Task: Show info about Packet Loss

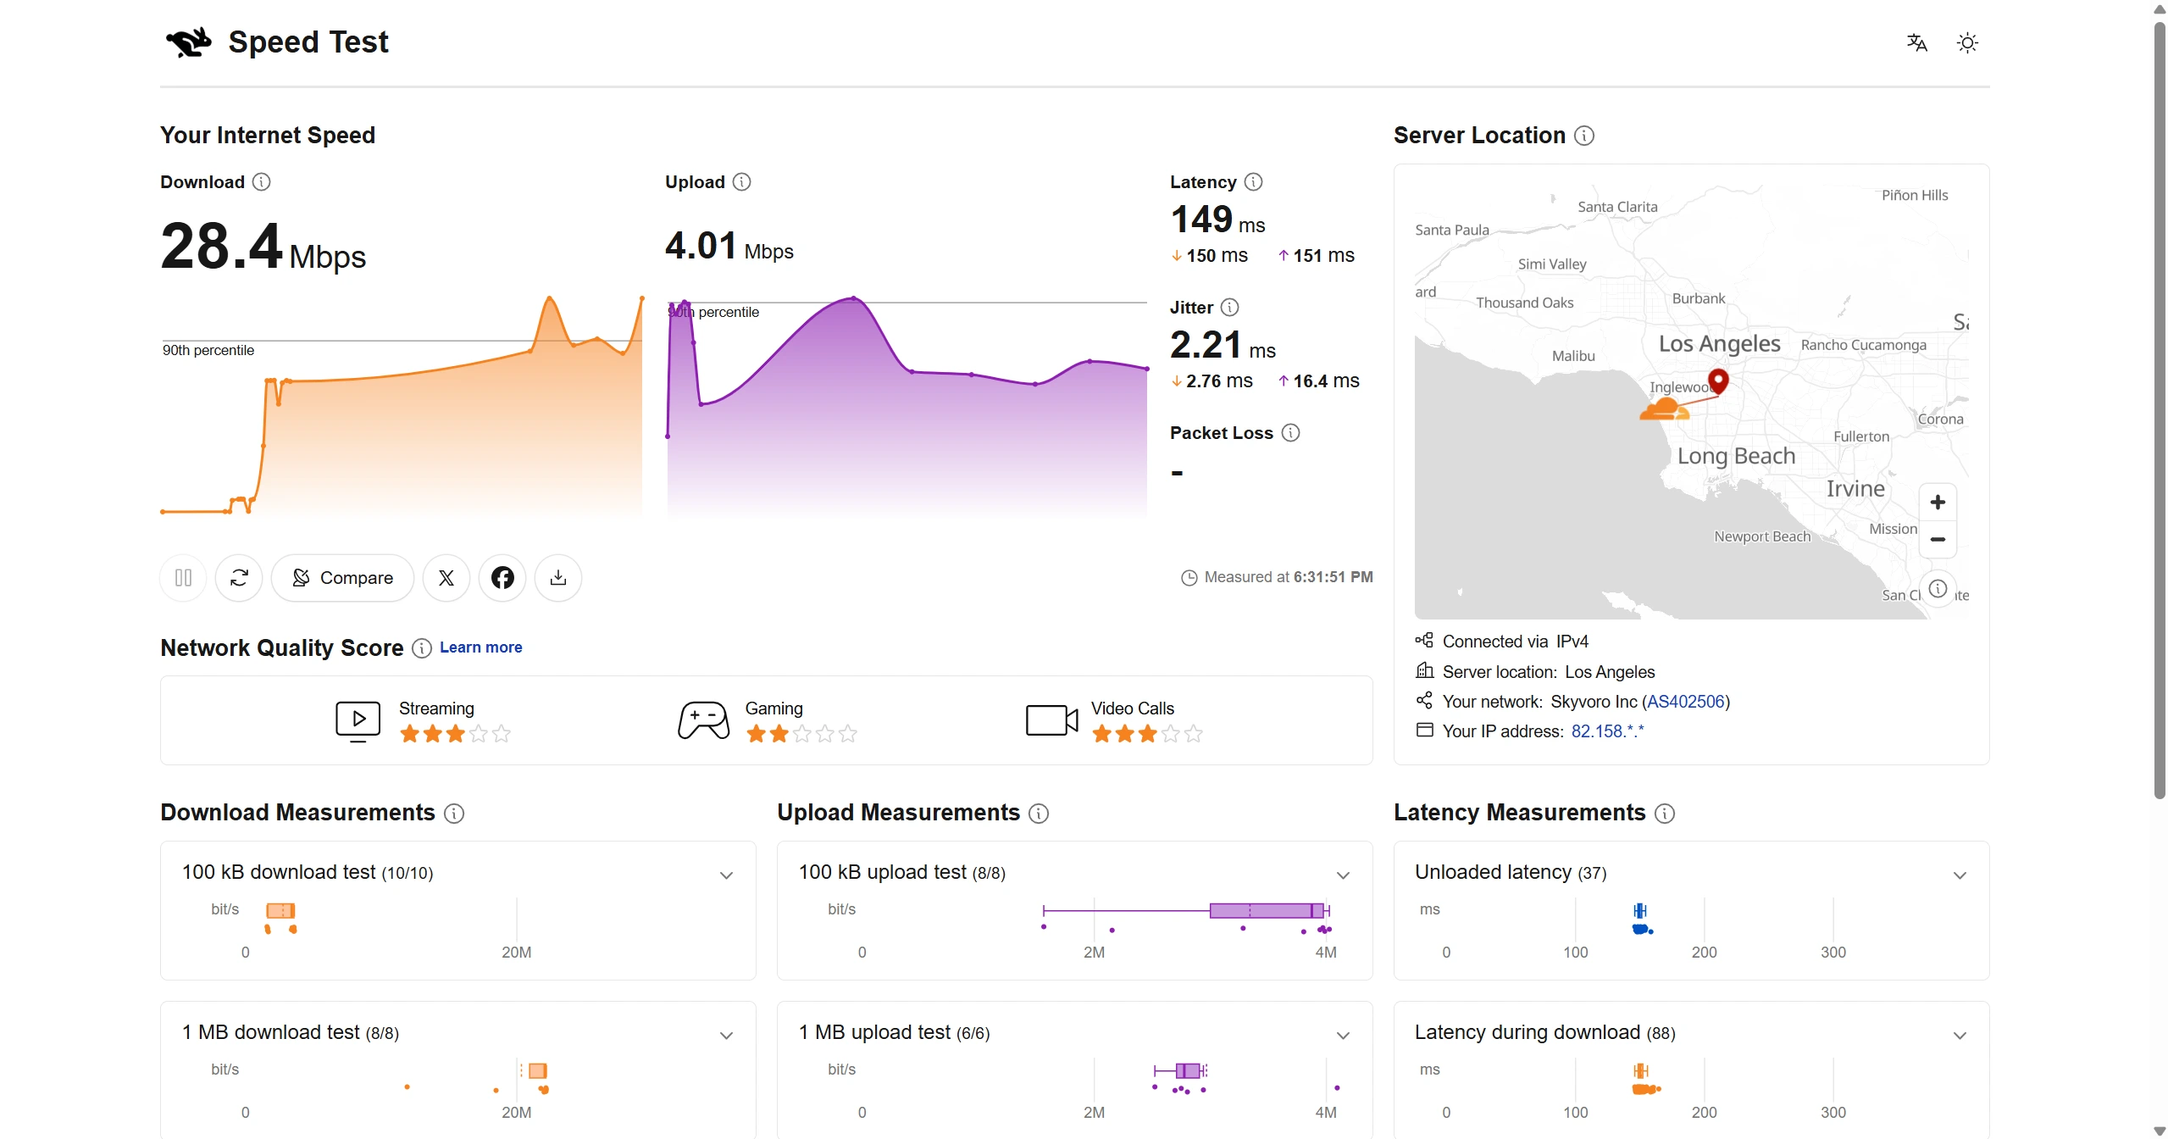Action: coord(1290,433)
